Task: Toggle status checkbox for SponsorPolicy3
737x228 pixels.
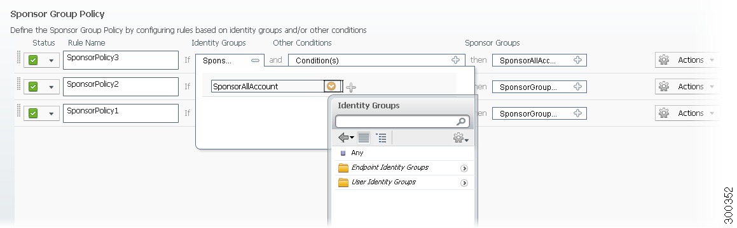Action: tap(33, 60)
